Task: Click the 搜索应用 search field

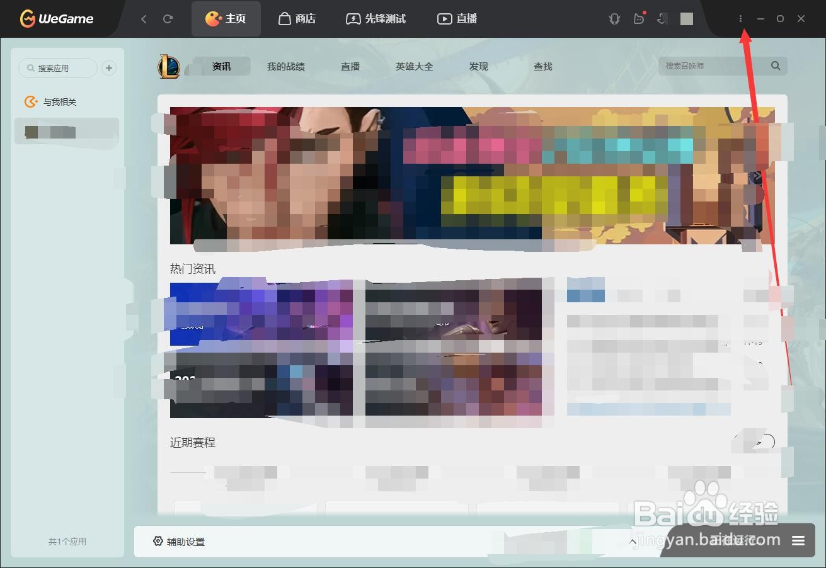Action: pyautogui.click(x=58, y=68)
